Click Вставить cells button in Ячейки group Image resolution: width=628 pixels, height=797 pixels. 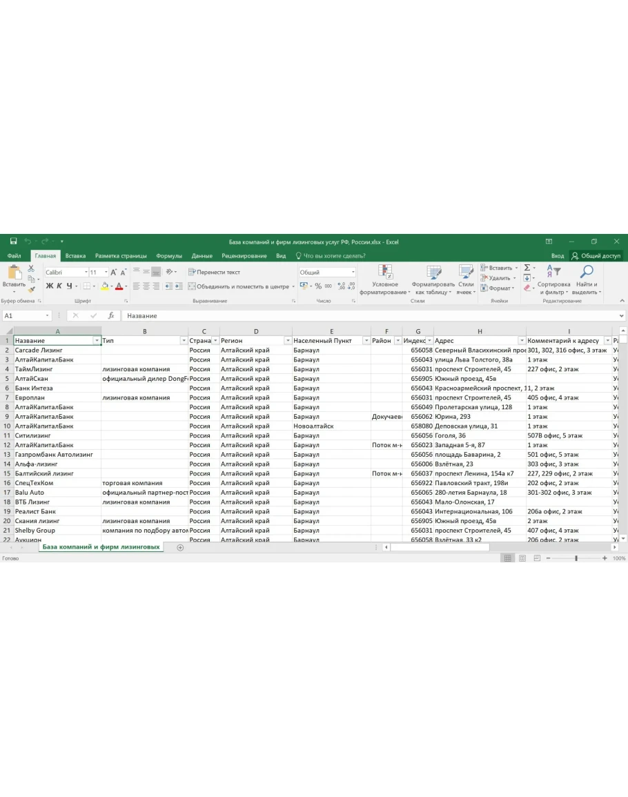[x=499, y=268]
